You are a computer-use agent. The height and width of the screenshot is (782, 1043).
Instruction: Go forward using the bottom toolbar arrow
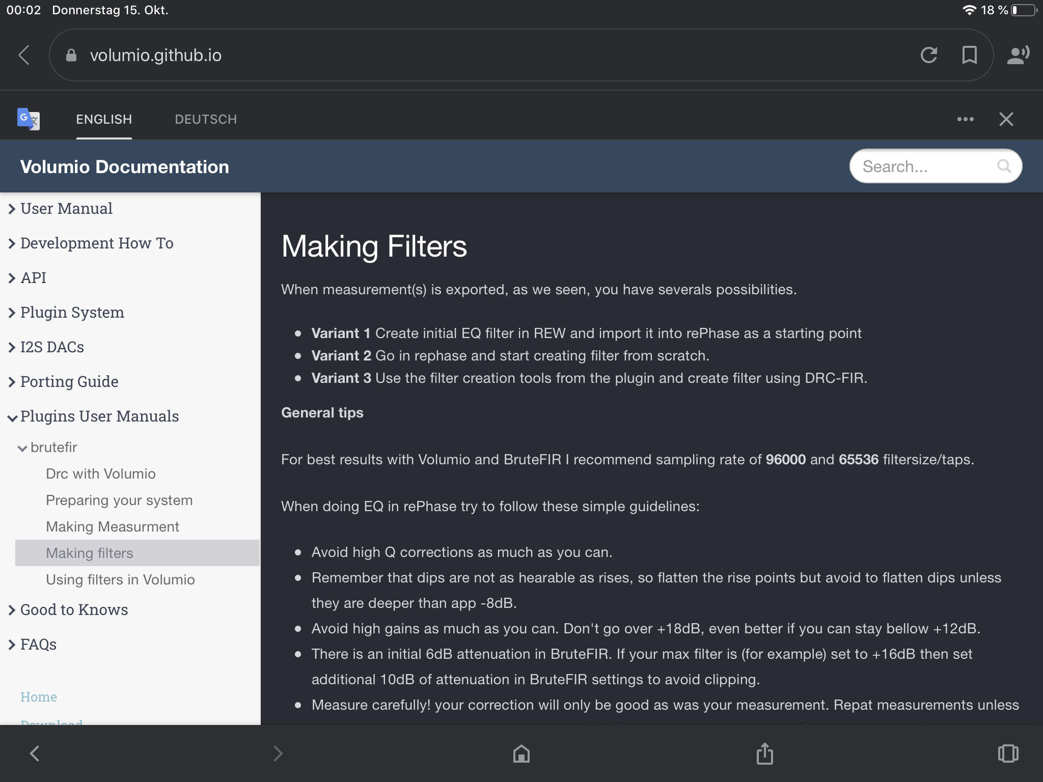(x=278, y=753)
